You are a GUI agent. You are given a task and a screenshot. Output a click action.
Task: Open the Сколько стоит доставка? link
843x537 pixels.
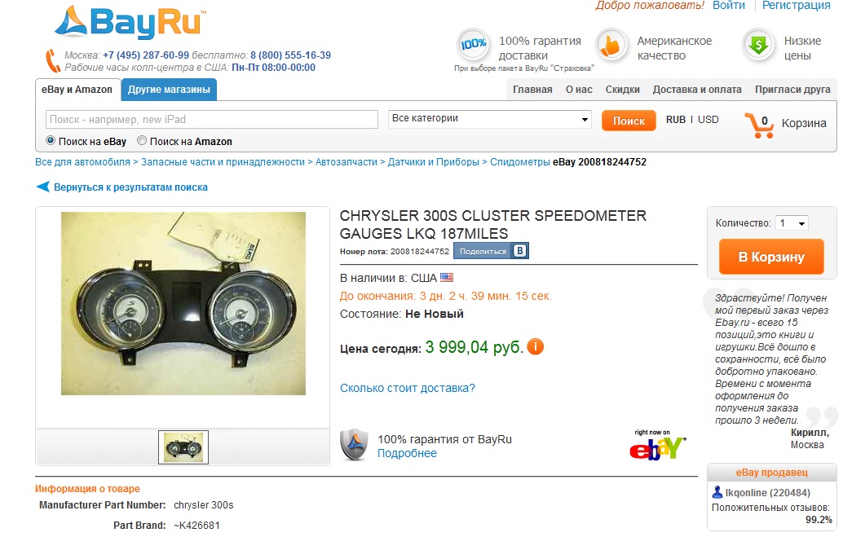click(x=408, y=388)
